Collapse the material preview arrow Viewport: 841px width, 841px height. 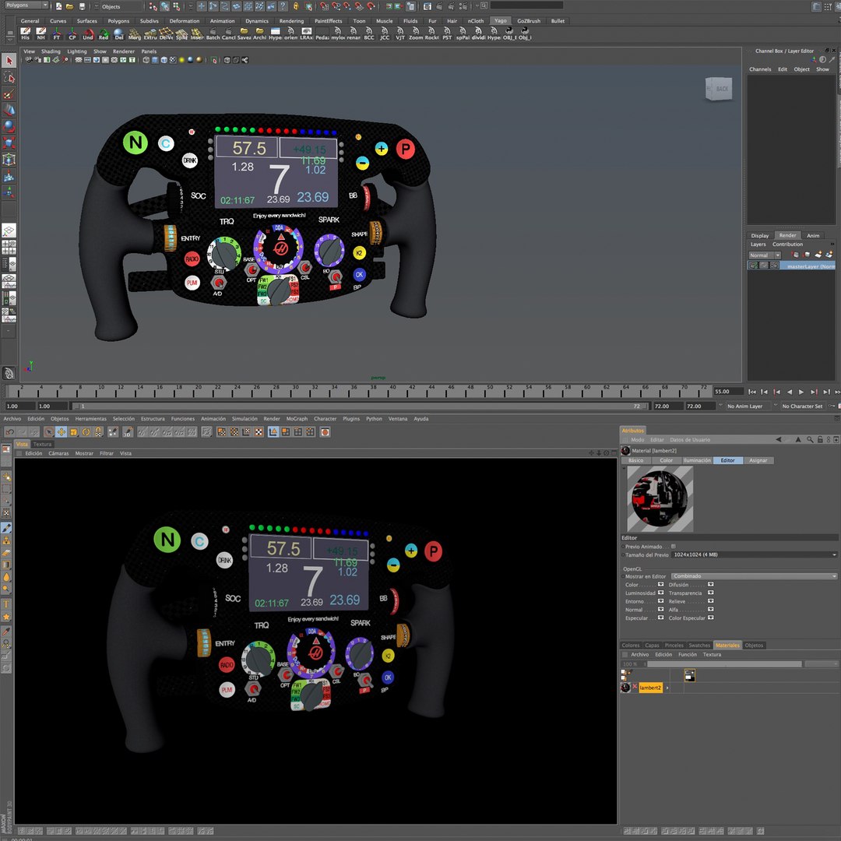click(624, 468)
